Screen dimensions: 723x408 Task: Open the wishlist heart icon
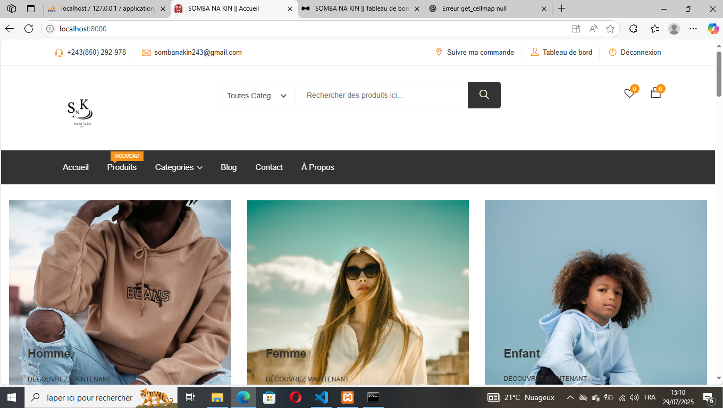click(x=629, y=93)
